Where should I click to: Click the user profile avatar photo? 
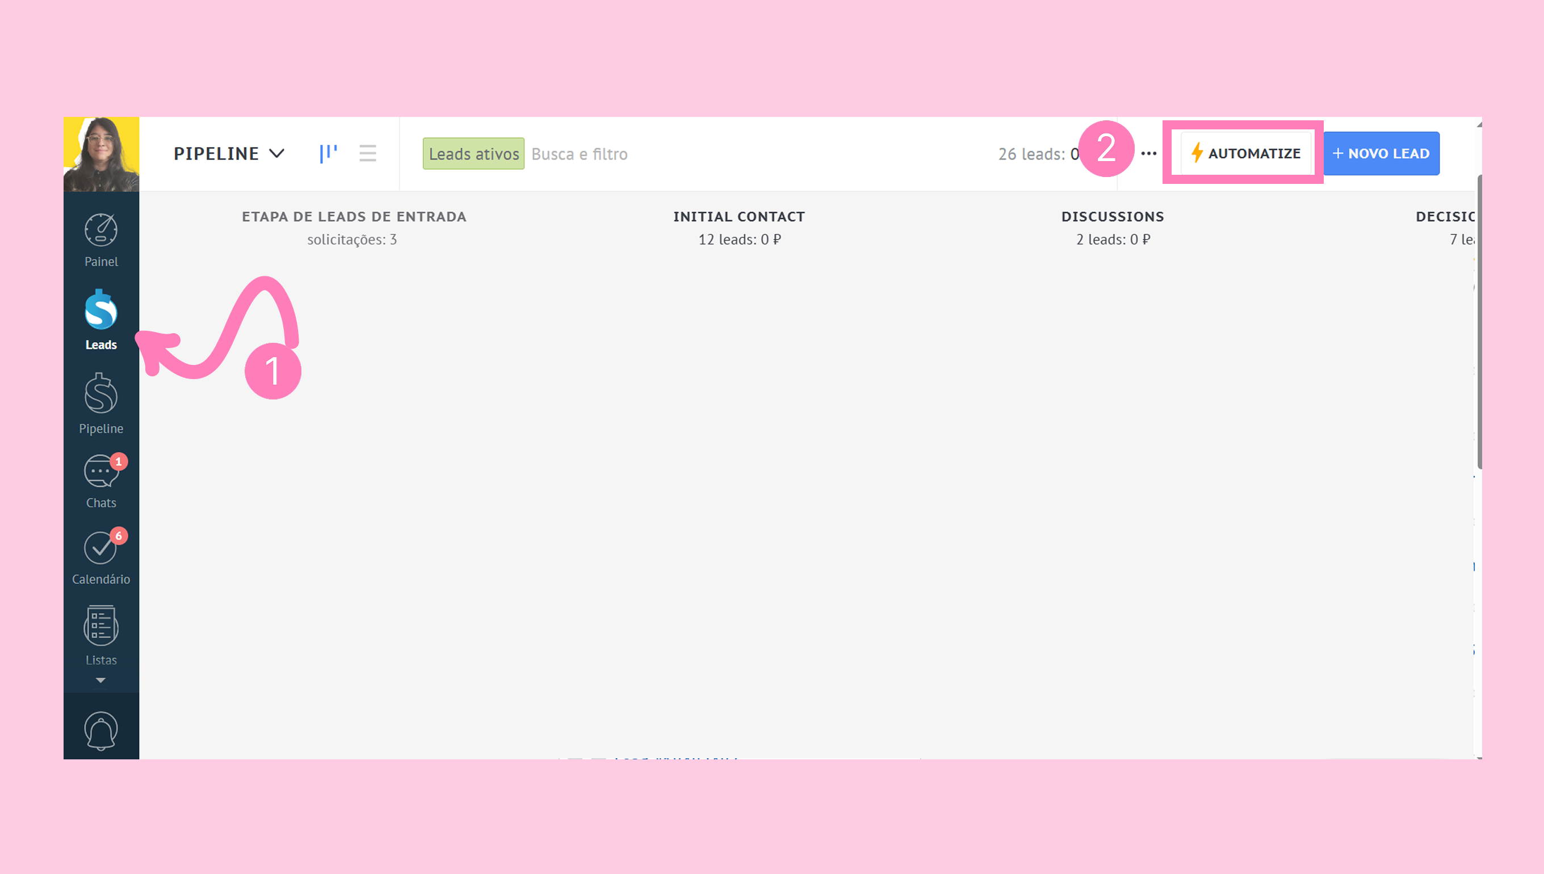click(101, 154)
